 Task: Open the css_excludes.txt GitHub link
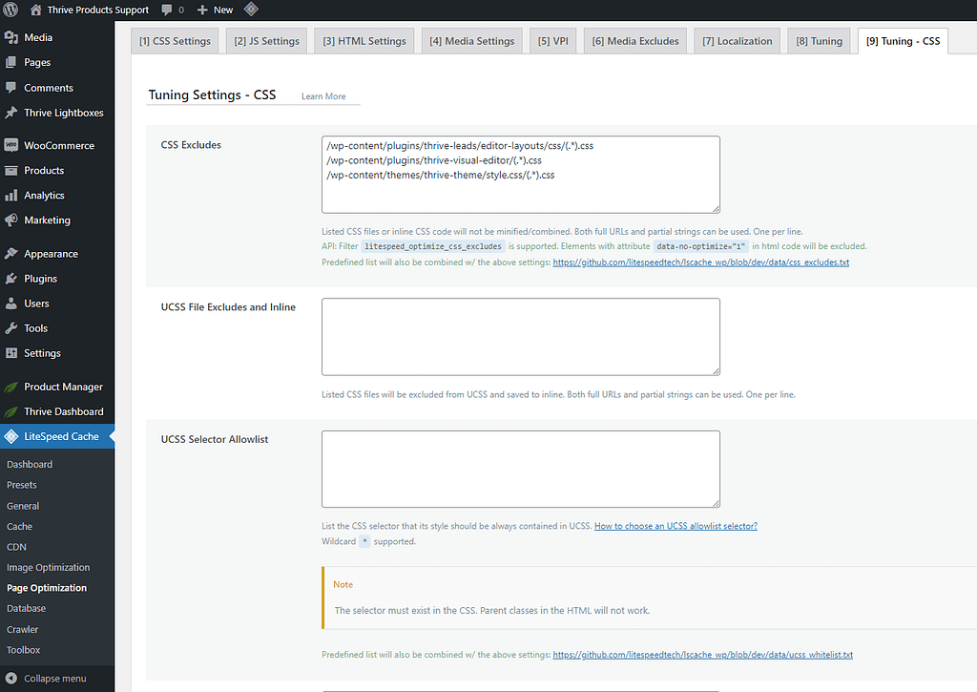(x=701, y=262)
